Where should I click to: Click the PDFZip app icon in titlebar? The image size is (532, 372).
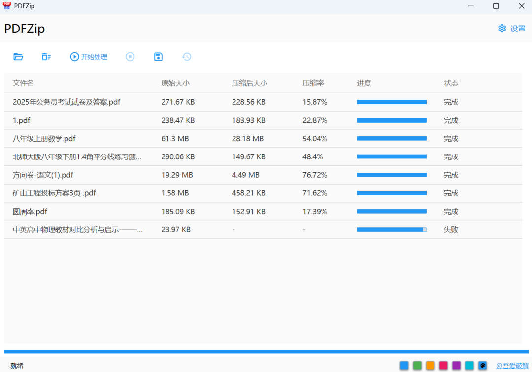click(x=6, y=6)
